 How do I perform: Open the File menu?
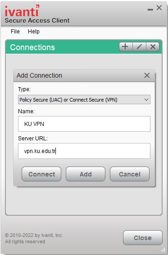point(15,32)
